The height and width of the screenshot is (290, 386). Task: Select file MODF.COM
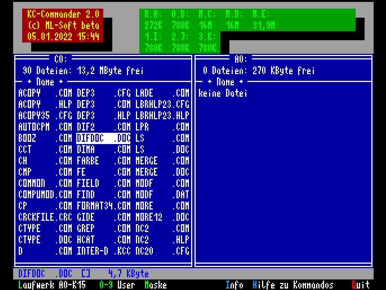point(162,183)
